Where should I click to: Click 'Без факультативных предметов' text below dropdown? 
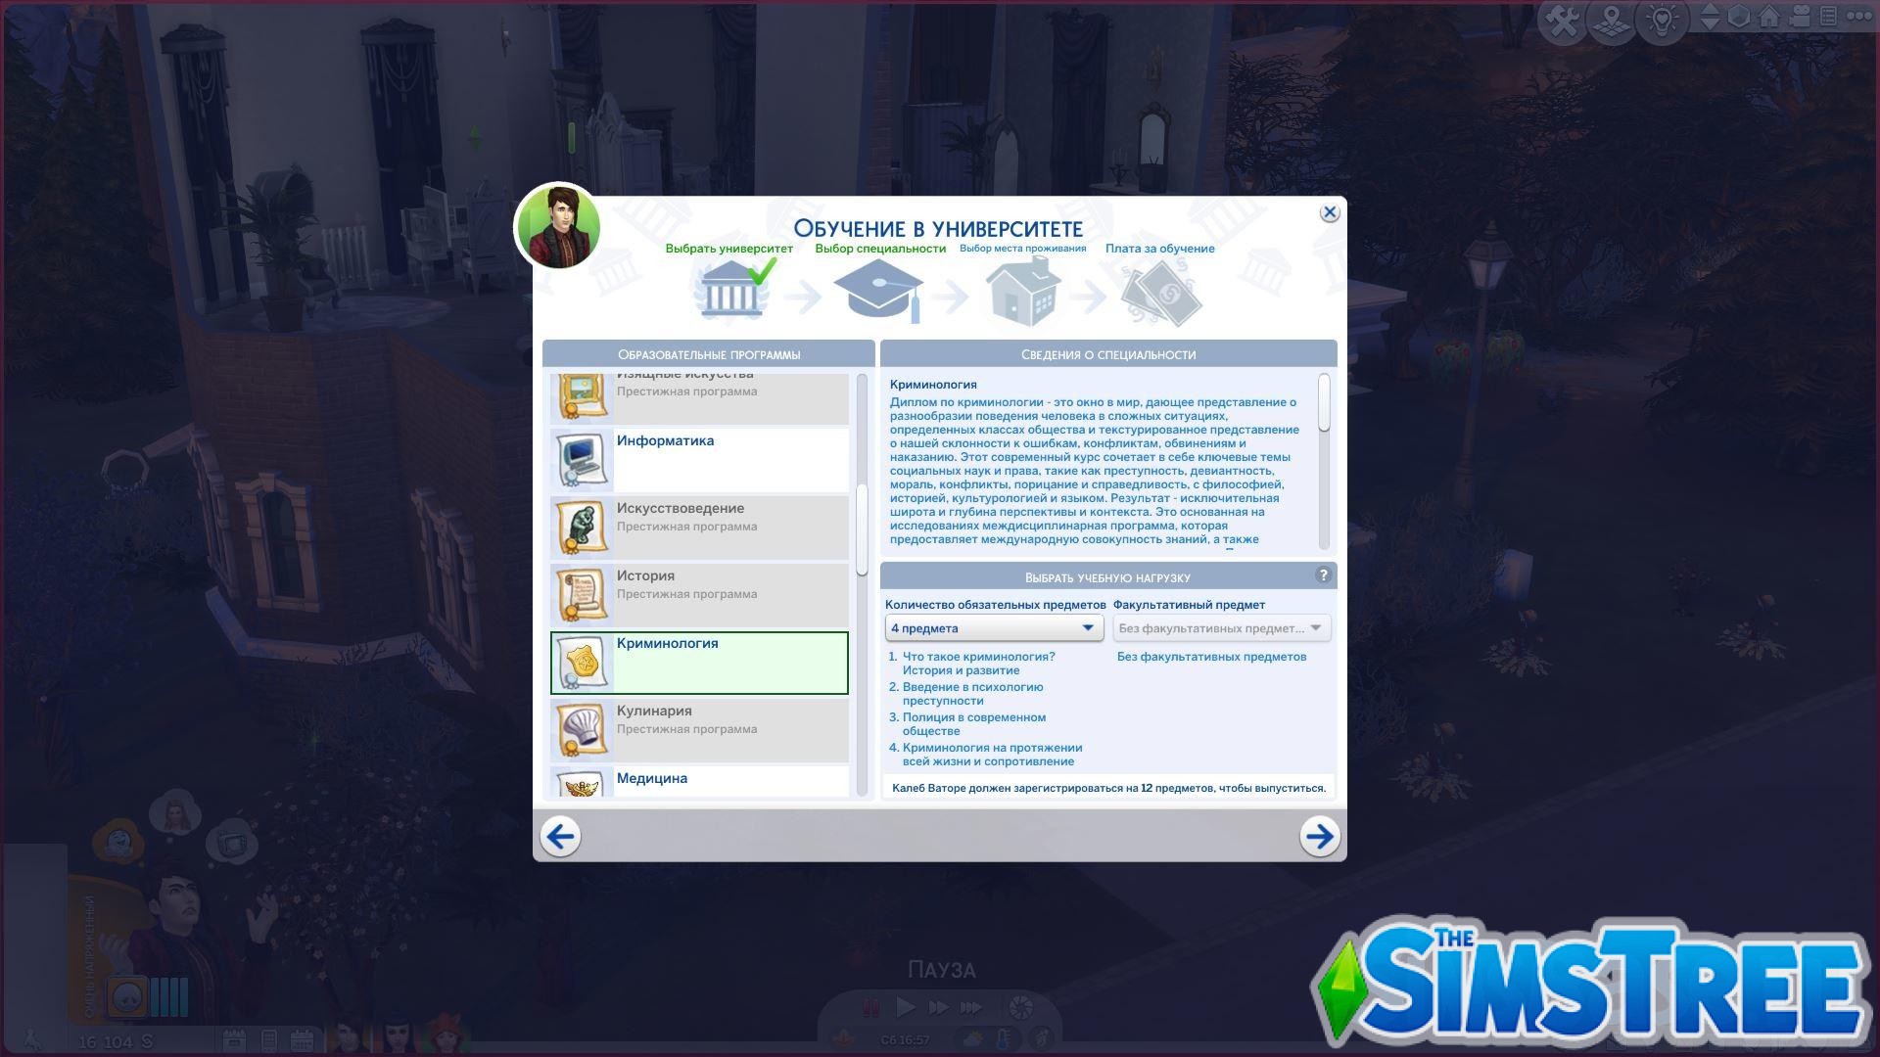pos(1211,657)
